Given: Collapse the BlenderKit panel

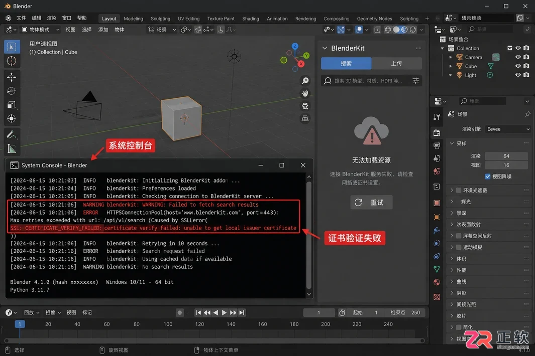Looking at the screenshot, I should [325, 48].
